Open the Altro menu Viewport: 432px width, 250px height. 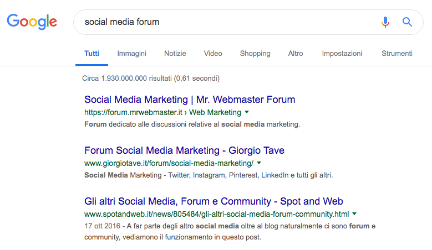296,53
